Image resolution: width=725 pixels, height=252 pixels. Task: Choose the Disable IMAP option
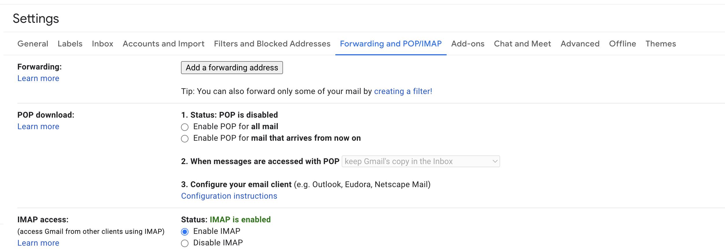pyautogui.click(x=185, y=243)
